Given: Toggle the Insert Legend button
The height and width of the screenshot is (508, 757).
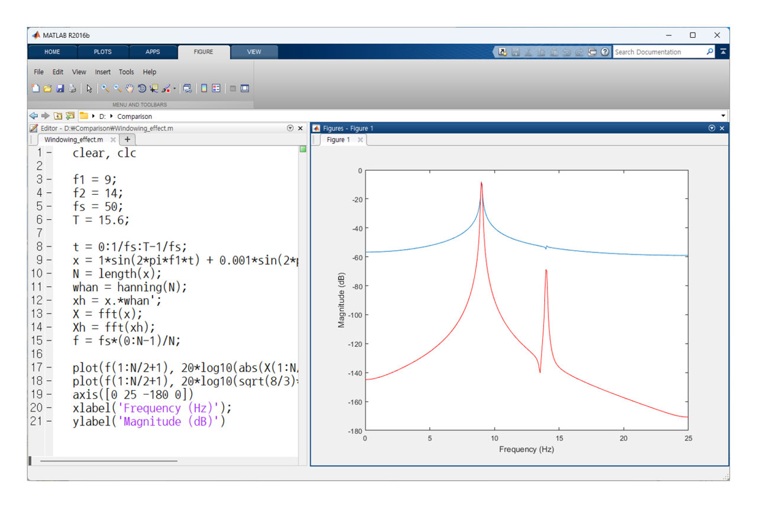Looking at the screenshot, I should (216, 89).
